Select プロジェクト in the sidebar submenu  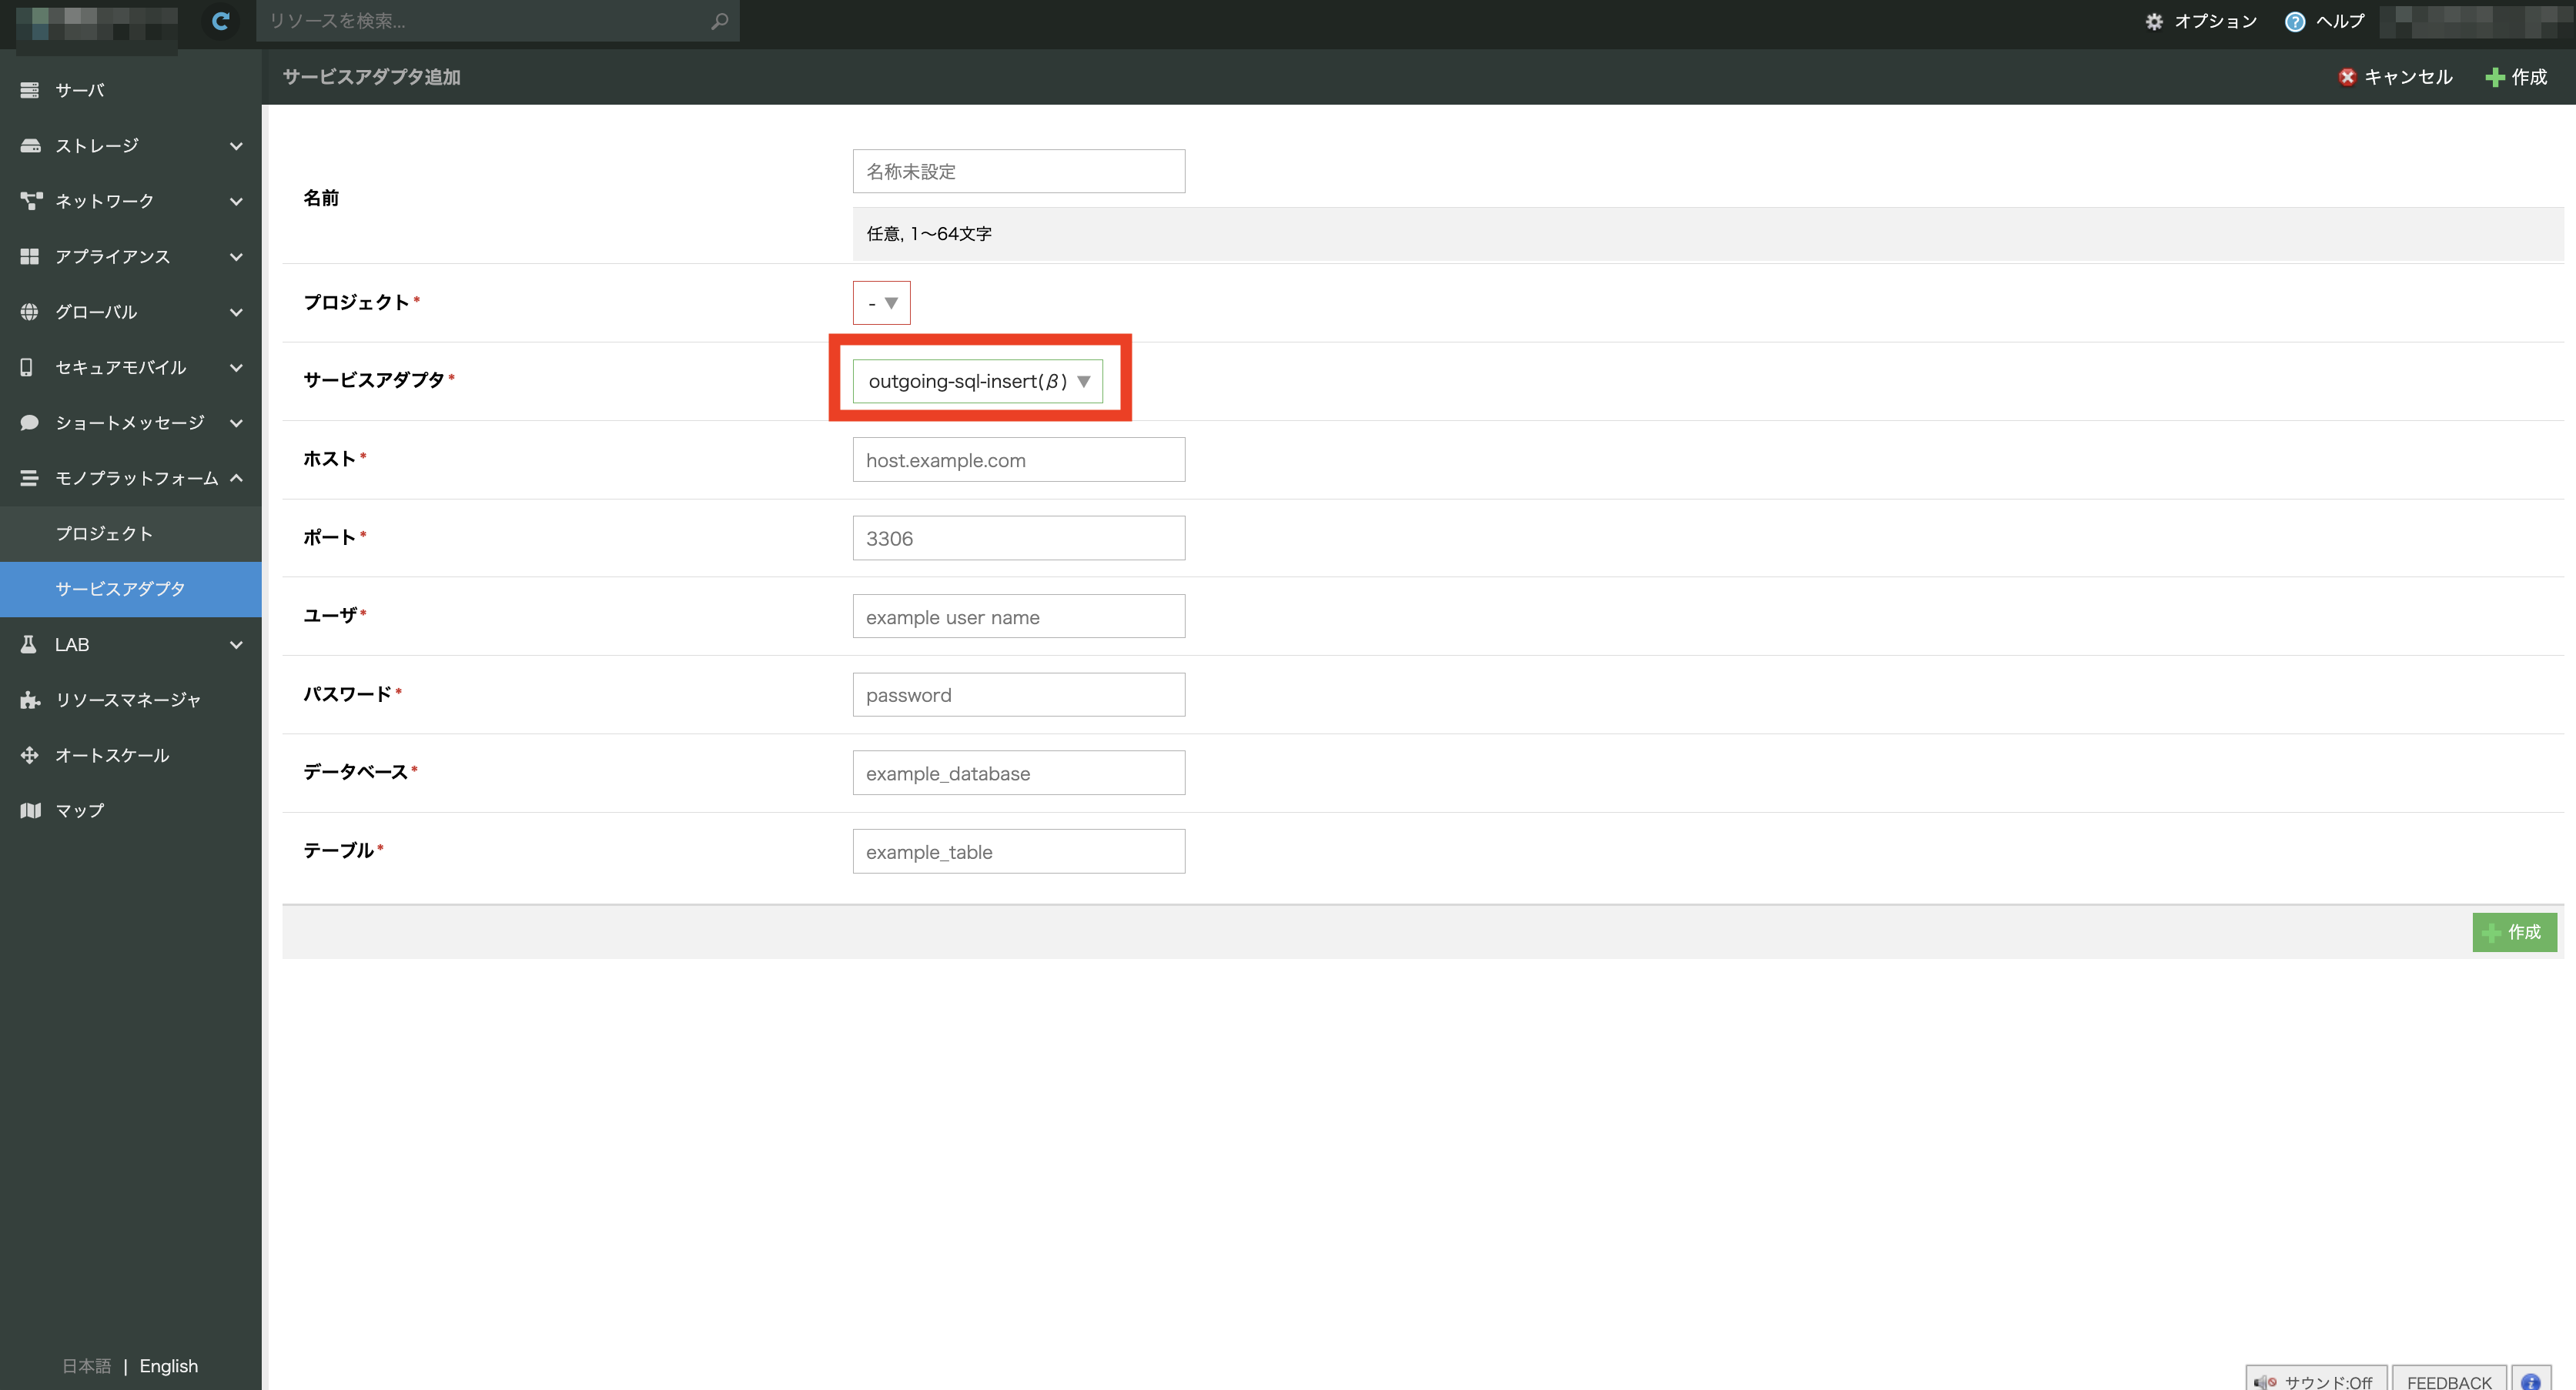104,534
